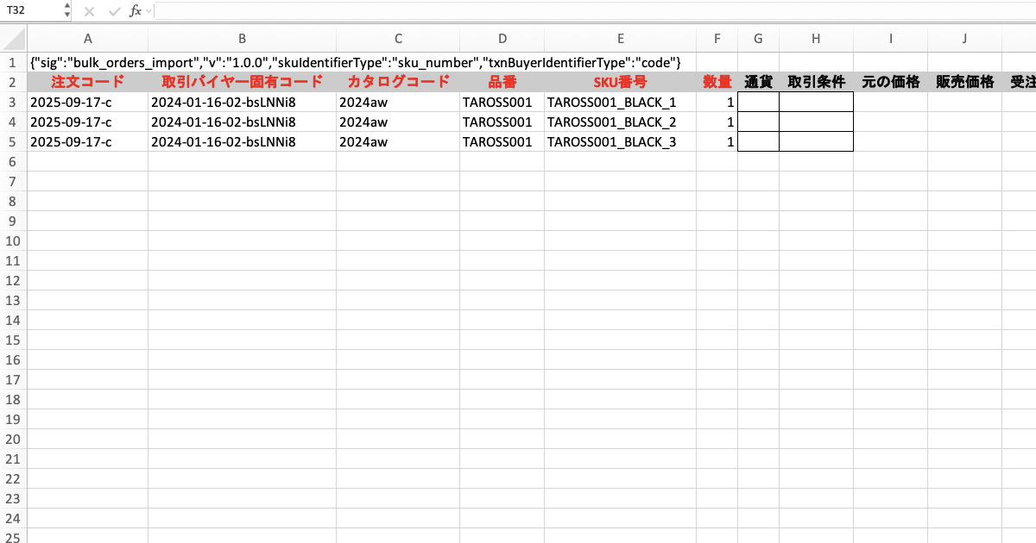Select column A header
The width and height of the screenshot is (1036, 543).
pyautogui.click(x=87, y=38)
